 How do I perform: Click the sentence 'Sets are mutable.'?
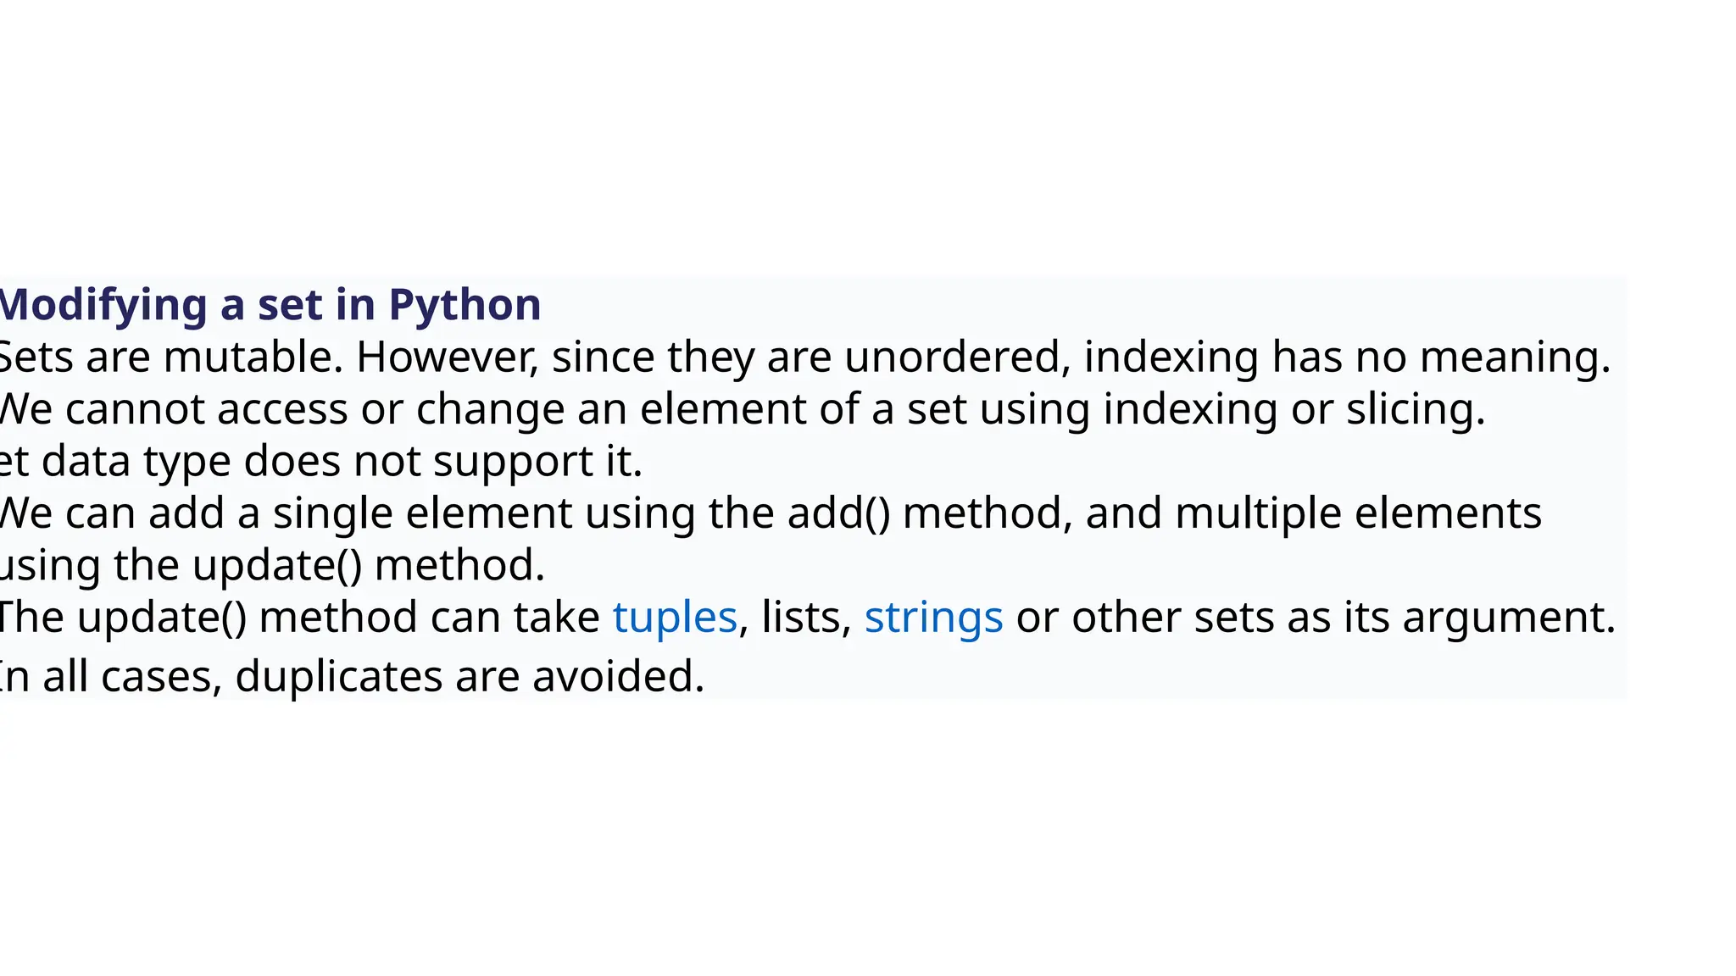pos(170,357)
